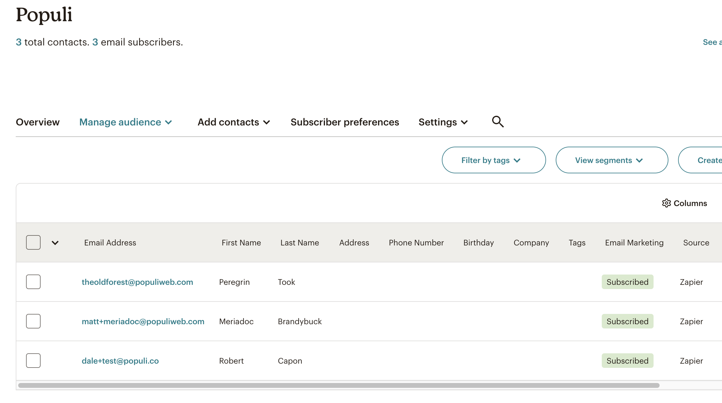The height and width of the screenshot is (403, 722).
Task: Sort by Last Name column header
Action: pos(300,243)
